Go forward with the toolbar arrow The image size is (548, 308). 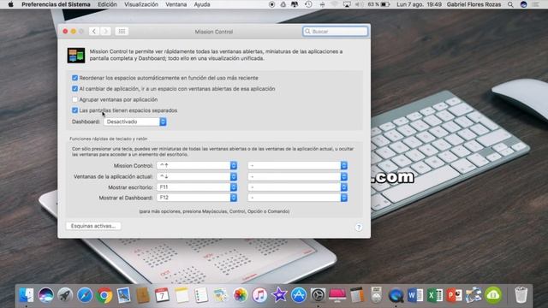[x=105, y=32]
